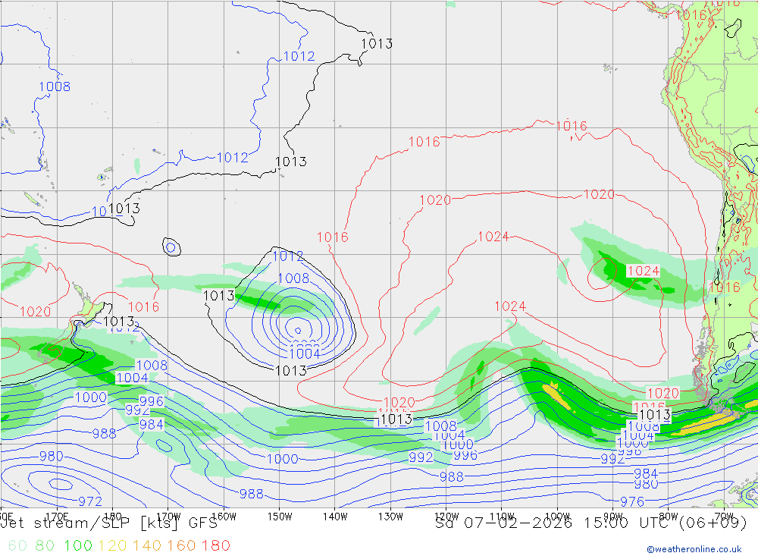
Task: Click the 130W longitude label
Action: click(x=390, y=517)
